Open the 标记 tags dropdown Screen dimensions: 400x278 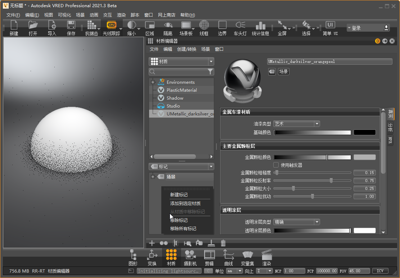pos(181,167)
